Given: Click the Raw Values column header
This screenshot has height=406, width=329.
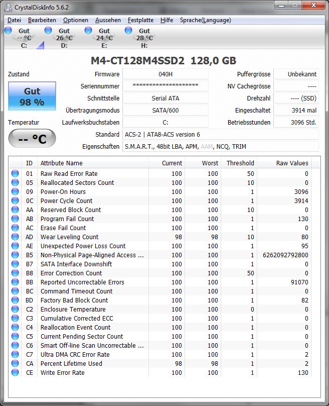Looking at the screenshot, I should pyautogui.click(x=284, y=163).
